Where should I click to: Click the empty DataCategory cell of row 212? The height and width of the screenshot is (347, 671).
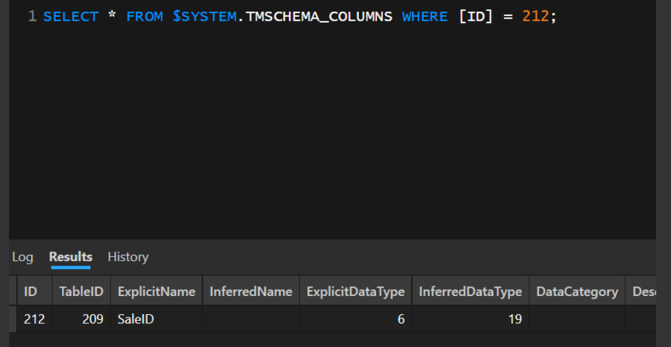point(577,319)
